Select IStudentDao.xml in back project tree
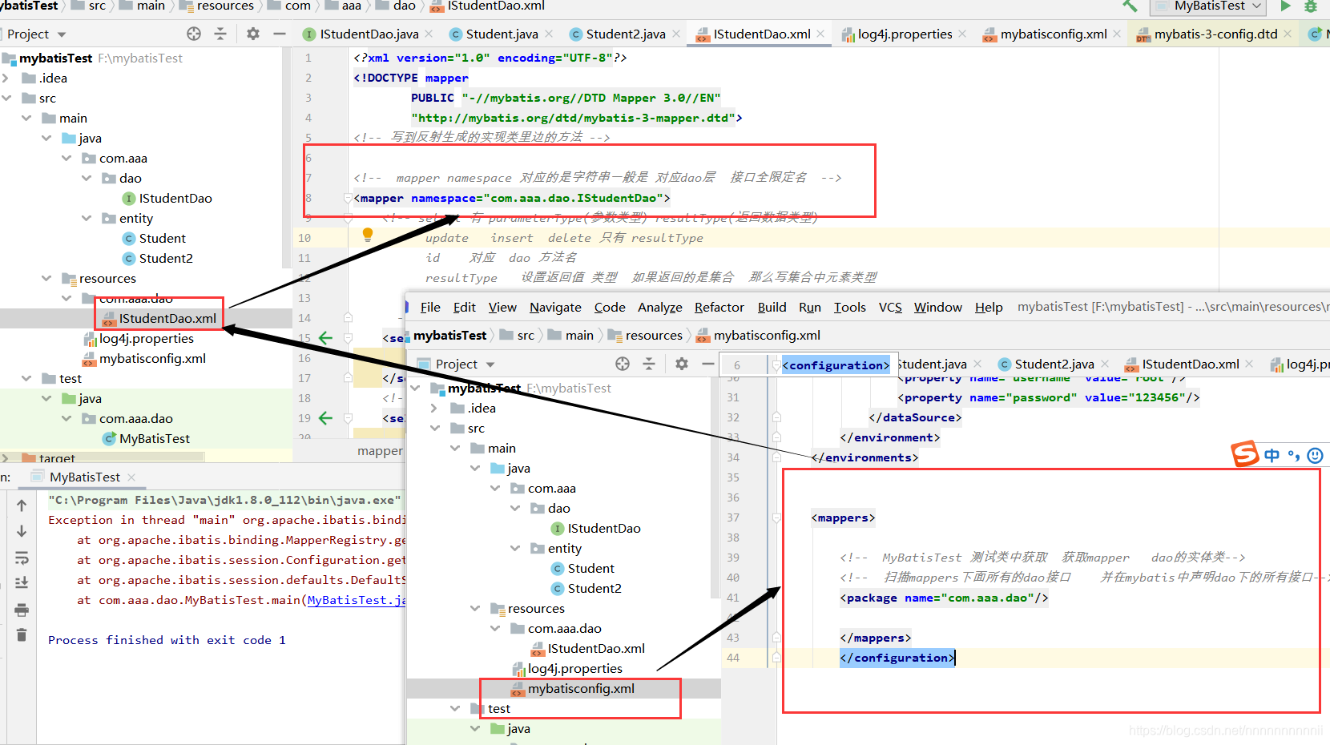The height and width of the screenshot is (745, 1330). pyautogui.click(x=167, y=318)
